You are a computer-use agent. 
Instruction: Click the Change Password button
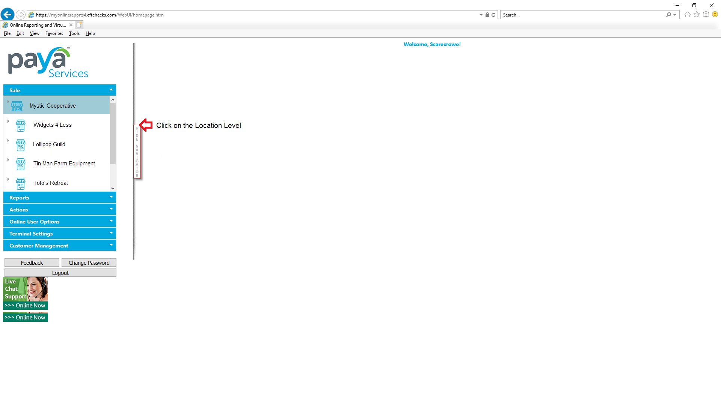[89, 263]
